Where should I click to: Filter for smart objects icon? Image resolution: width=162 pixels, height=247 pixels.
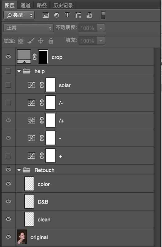[89, 15]
